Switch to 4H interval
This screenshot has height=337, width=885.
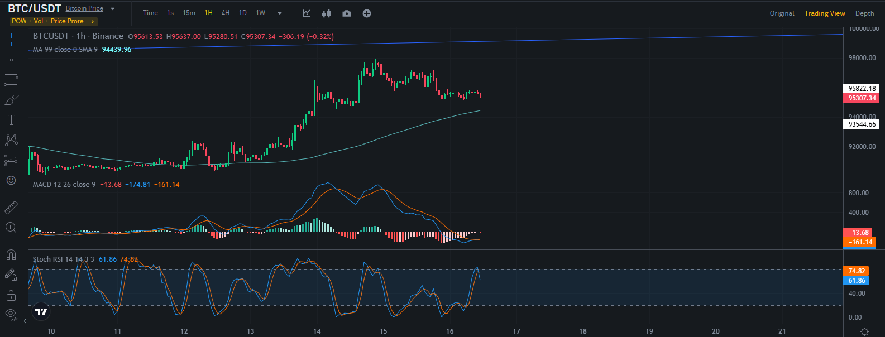point(226,13)
